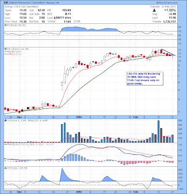Click the SCTR label
Viewport: 187px width, 194px height.
(x=77, y=21)
